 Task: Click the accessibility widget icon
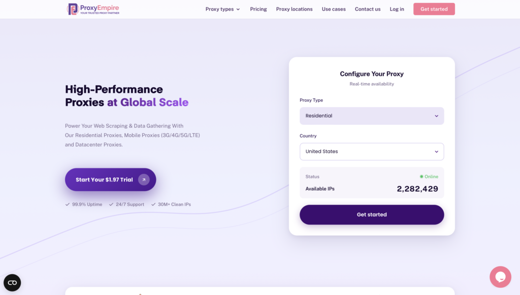click(x=12, y=283)
